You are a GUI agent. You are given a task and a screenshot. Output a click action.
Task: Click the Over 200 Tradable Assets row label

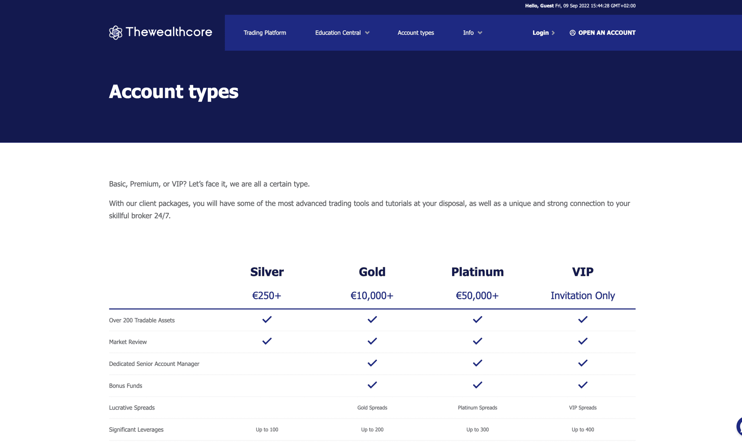141,320
